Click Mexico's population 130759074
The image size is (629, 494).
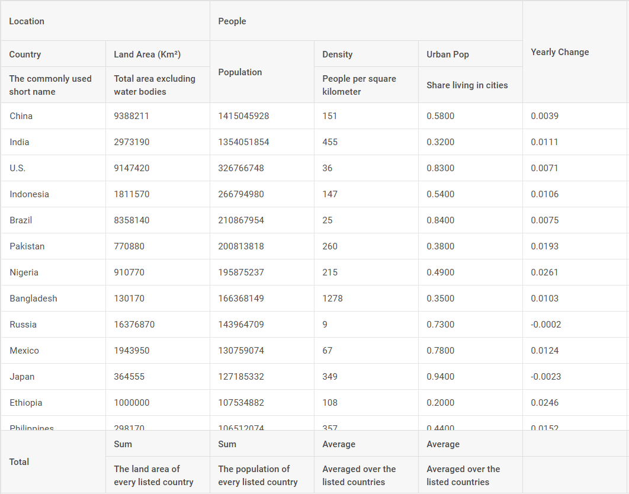(x=262, y=351)
